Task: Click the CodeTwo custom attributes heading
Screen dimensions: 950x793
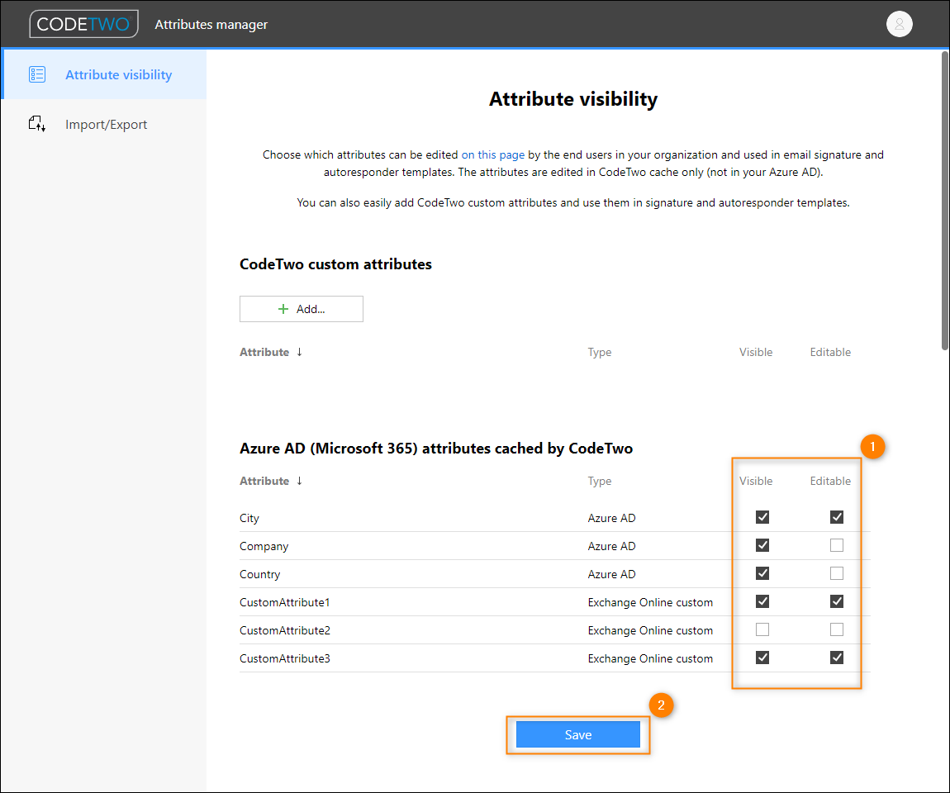Action: [335, 264]
